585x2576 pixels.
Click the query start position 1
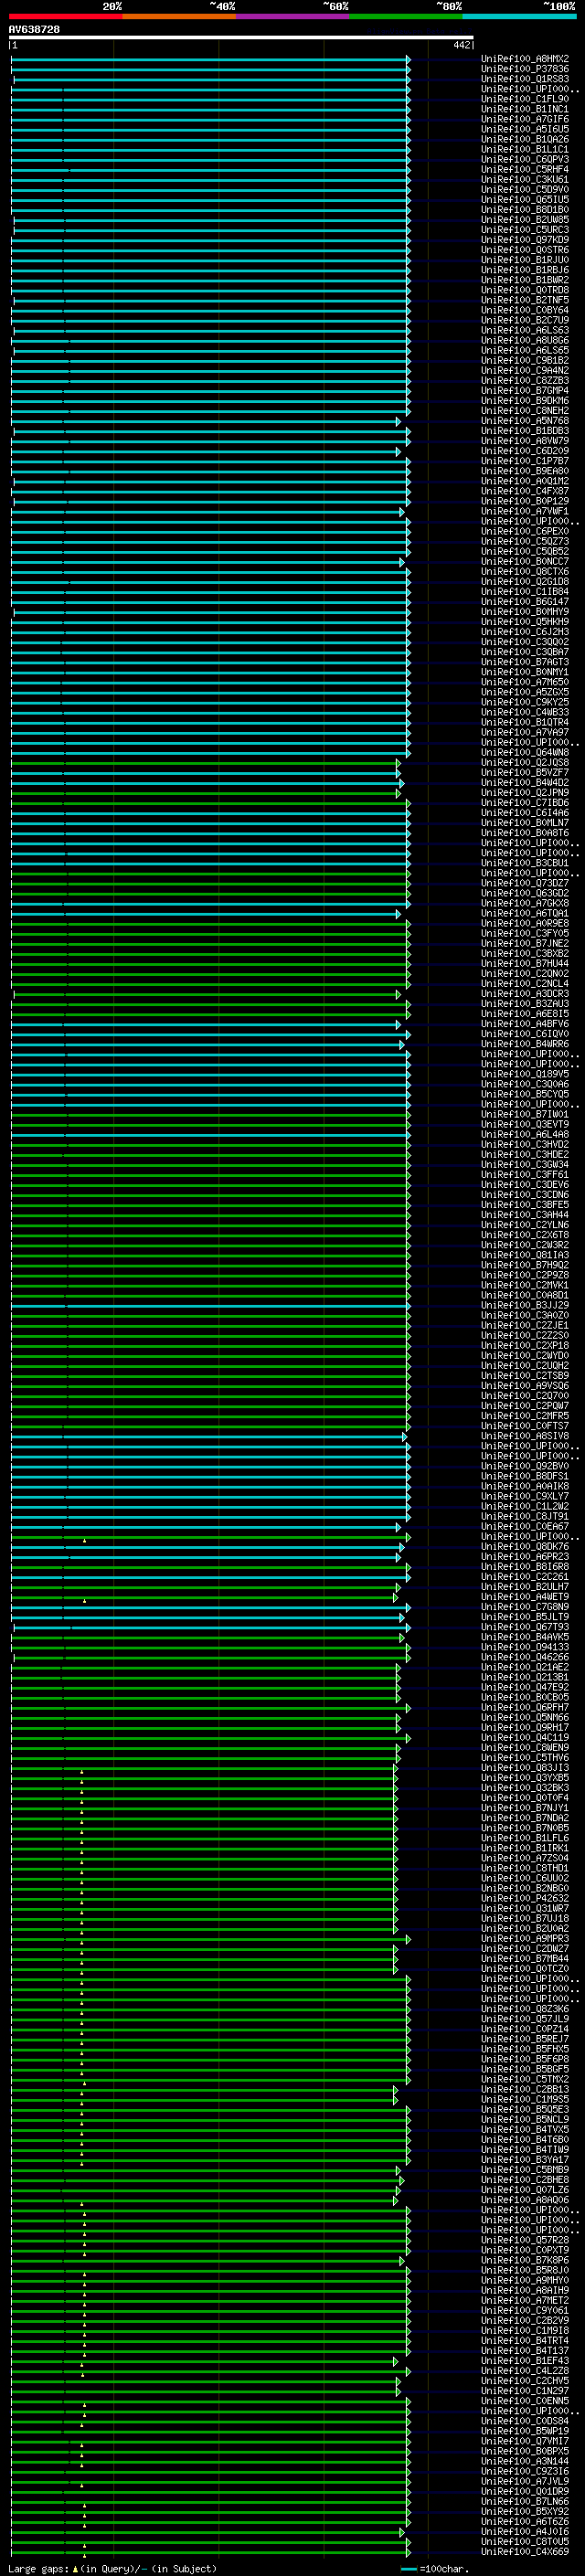pyautogui.click(x=14, y=45)
